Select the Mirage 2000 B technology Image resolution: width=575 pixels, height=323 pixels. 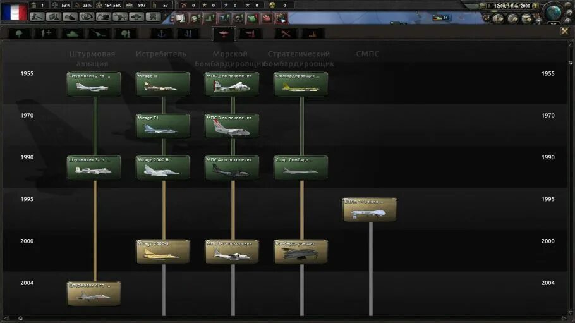(163, 168)
